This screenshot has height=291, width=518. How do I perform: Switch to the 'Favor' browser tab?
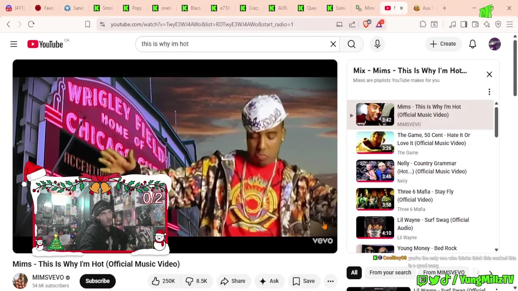point(45,8)
